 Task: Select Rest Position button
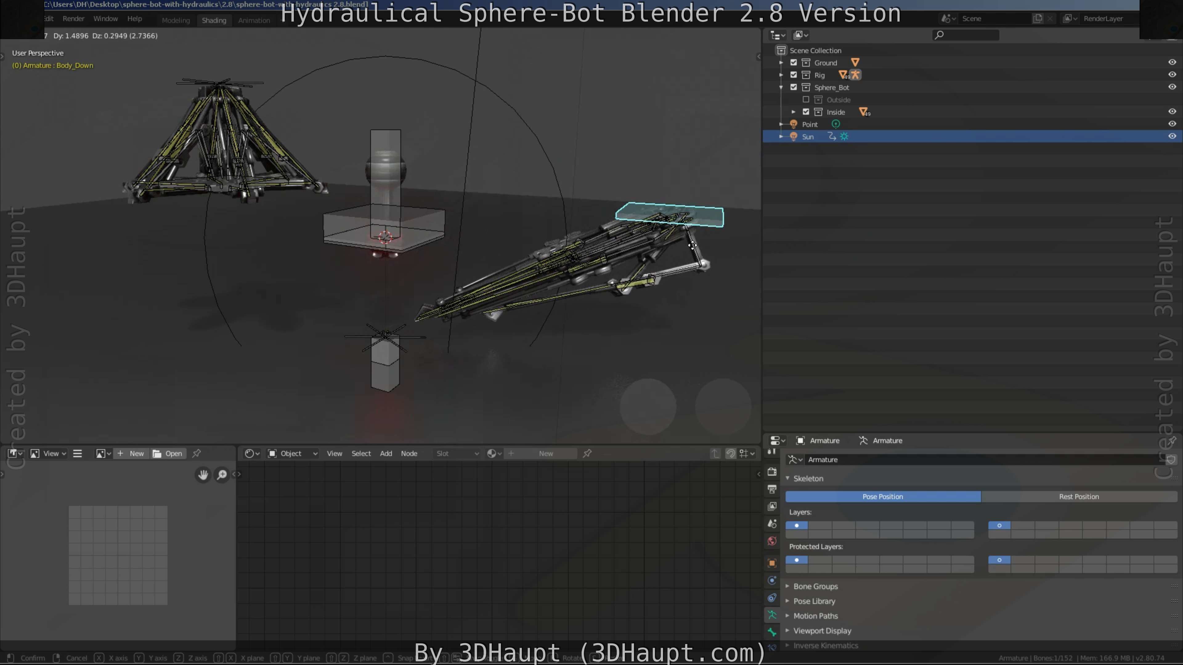[1079, 497]
